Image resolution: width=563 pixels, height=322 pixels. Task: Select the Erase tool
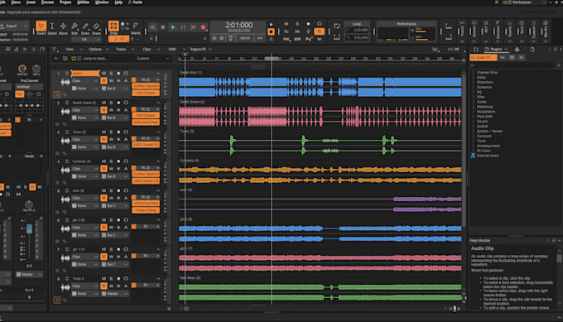point(96,27)
